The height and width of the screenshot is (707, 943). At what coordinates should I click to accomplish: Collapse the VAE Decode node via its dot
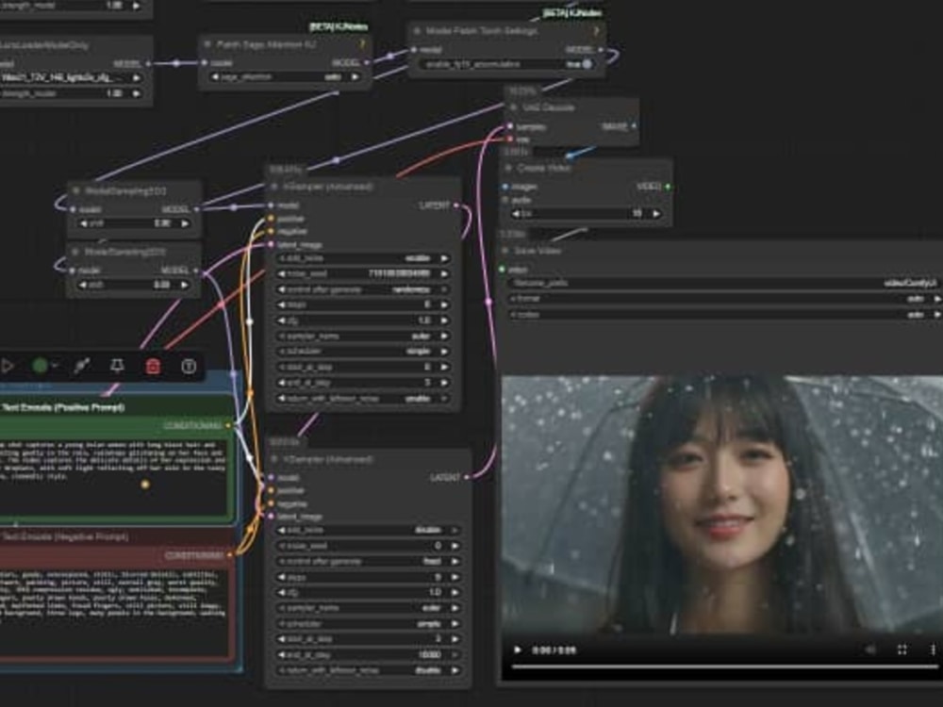click(513, 107)
